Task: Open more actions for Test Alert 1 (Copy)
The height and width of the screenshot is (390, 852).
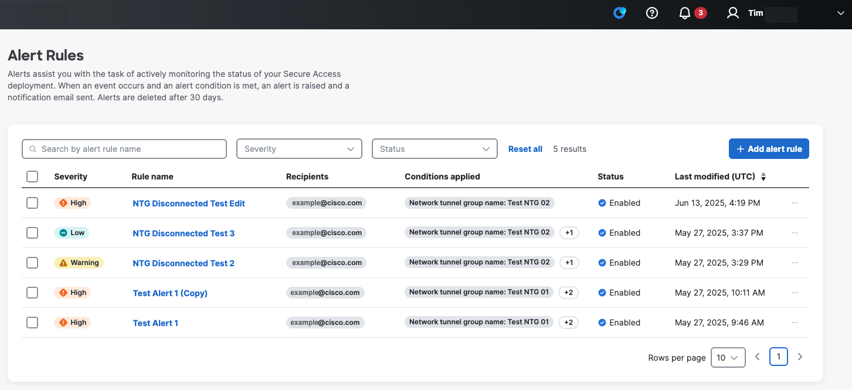Action: coord(795,293)
